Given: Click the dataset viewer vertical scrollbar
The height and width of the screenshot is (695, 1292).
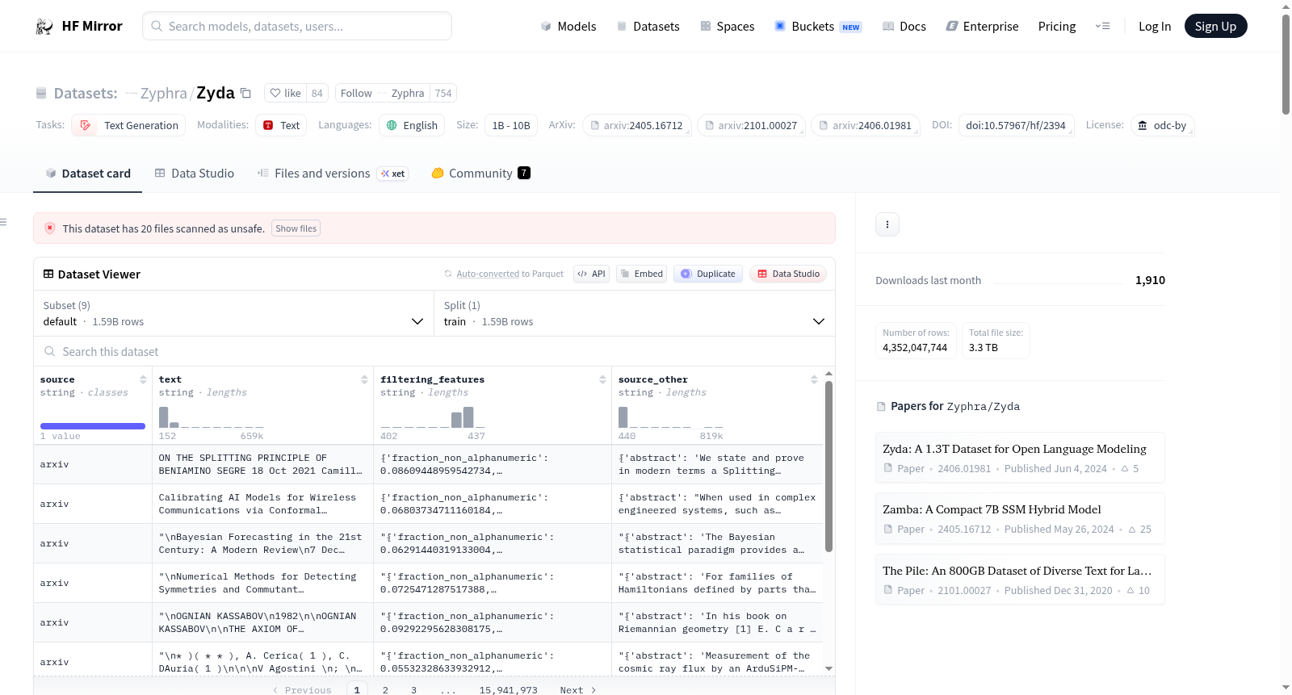Looking at the screenshot, I should tap(828, 467).
